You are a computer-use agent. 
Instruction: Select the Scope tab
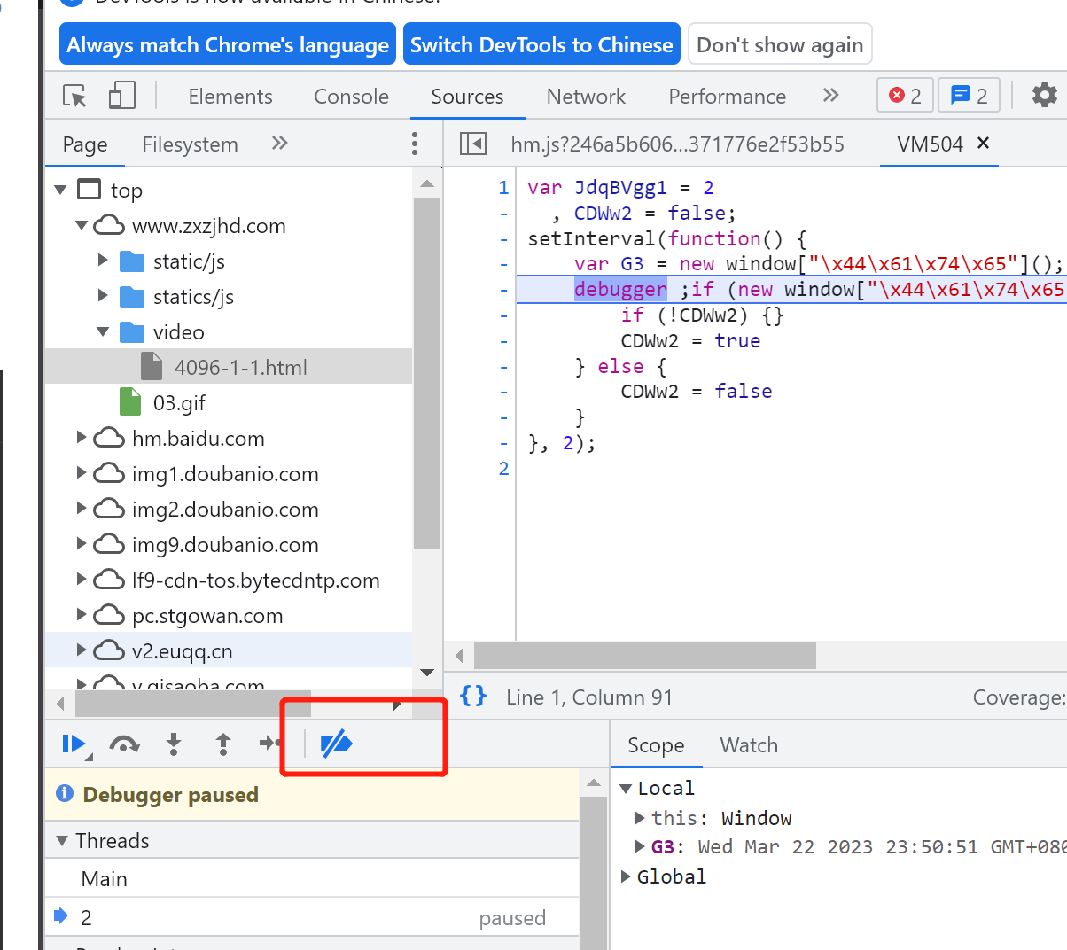click(656, 745)
